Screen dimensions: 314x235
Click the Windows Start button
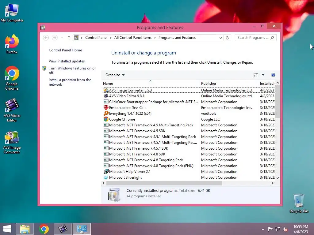(7, 229)
